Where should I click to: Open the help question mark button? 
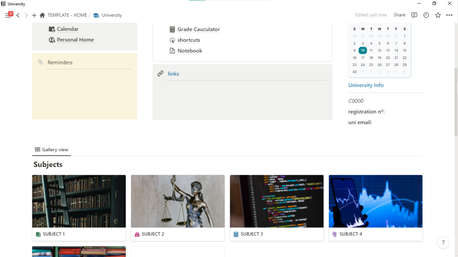443,242
